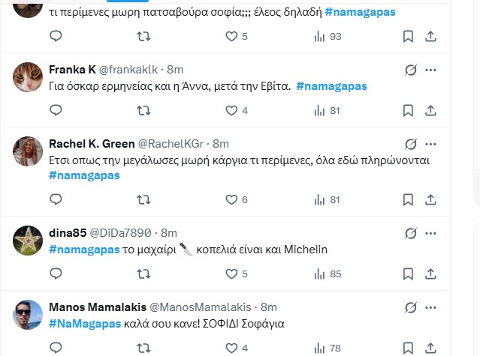Open more options on Franka K's tweet
Image resolution: width=480 pixels, height=356 pixels.
pyautogui.click(x=430, y=70)
